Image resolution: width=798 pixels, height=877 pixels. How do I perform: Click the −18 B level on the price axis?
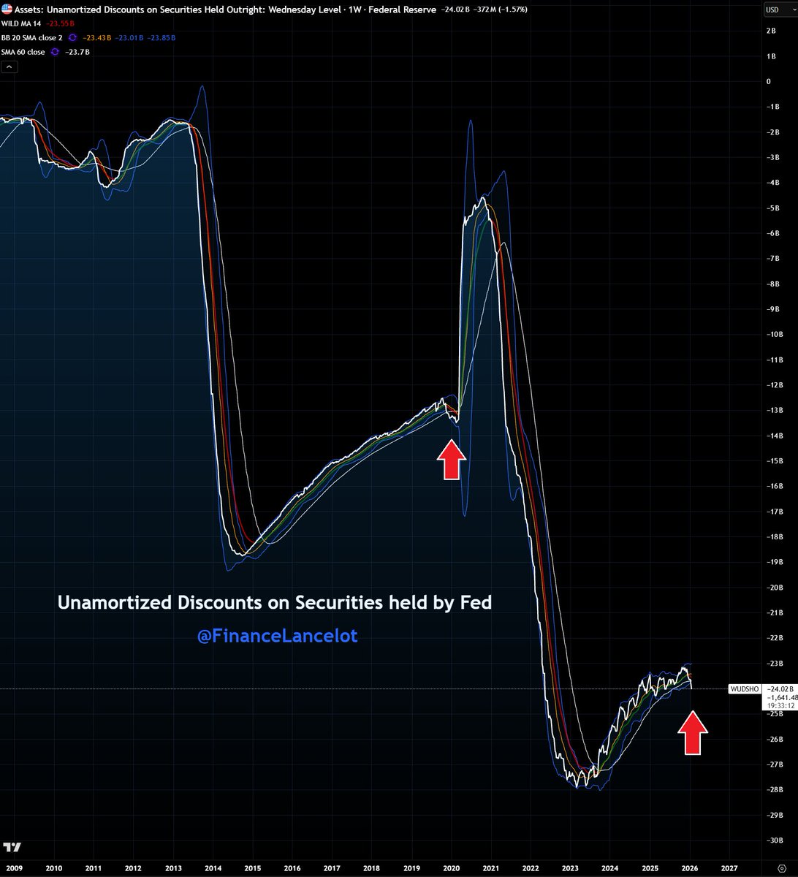[775, 537]
